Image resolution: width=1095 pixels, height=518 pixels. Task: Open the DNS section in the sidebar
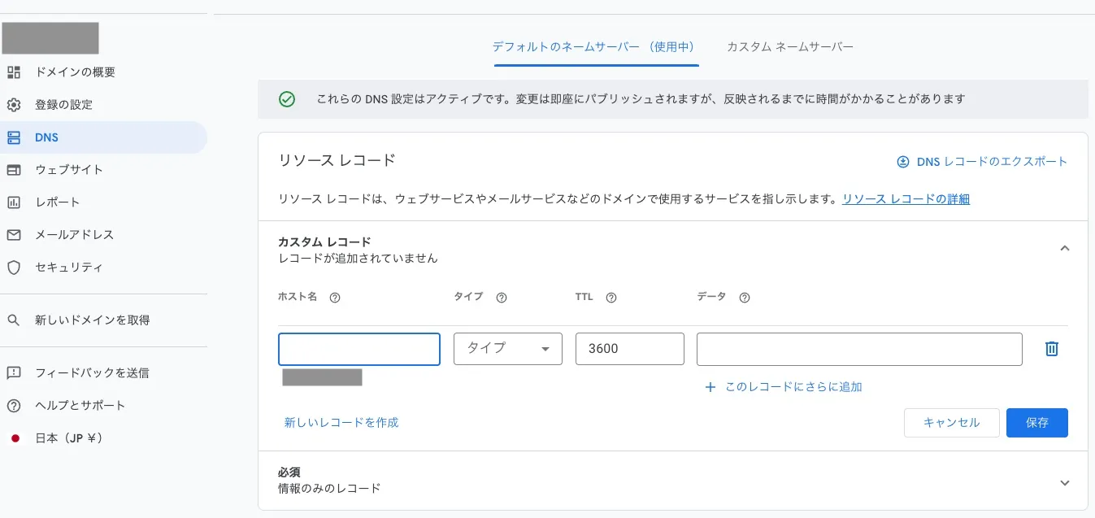[46, 137]
